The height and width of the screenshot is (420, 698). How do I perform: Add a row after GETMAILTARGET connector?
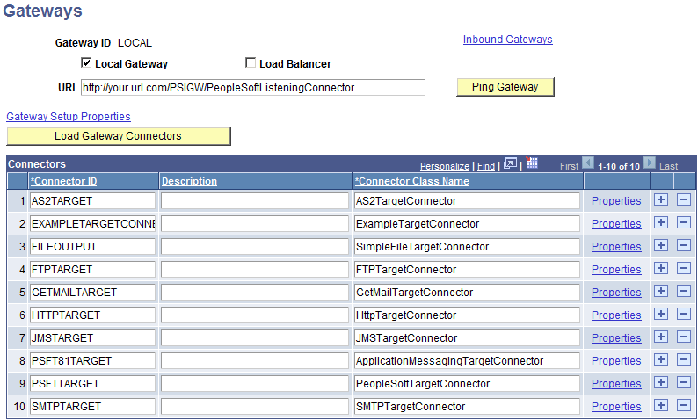point(661,291)
